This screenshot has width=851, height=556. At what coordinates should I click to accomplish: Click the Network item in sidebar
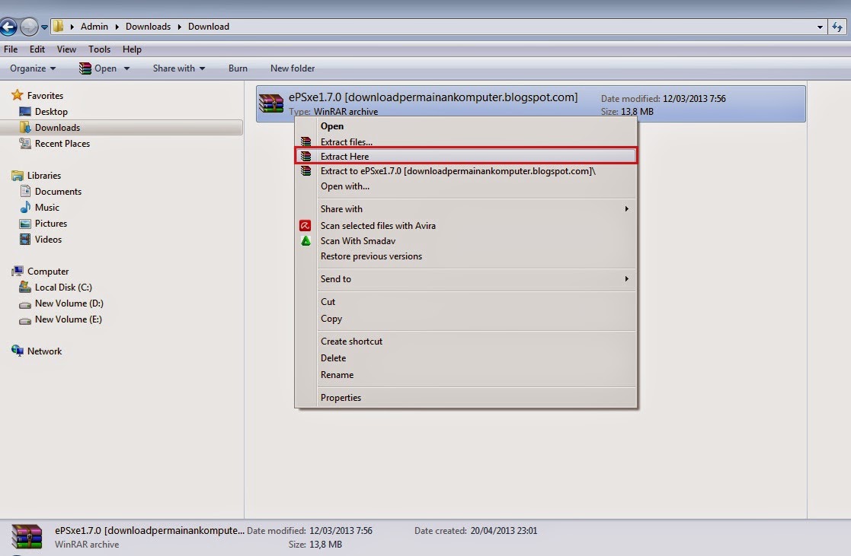click(x=43, y=351)
